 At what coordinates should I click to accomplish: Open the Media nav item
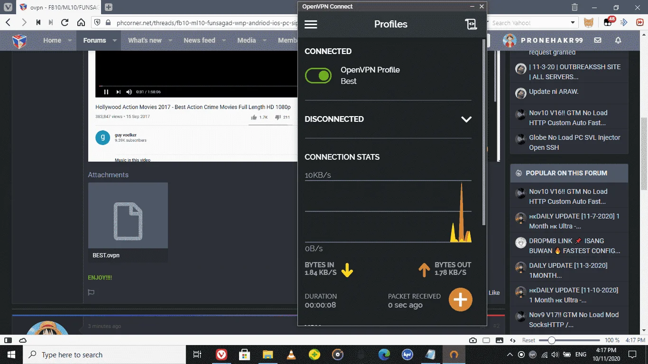[x=246, y=40]
